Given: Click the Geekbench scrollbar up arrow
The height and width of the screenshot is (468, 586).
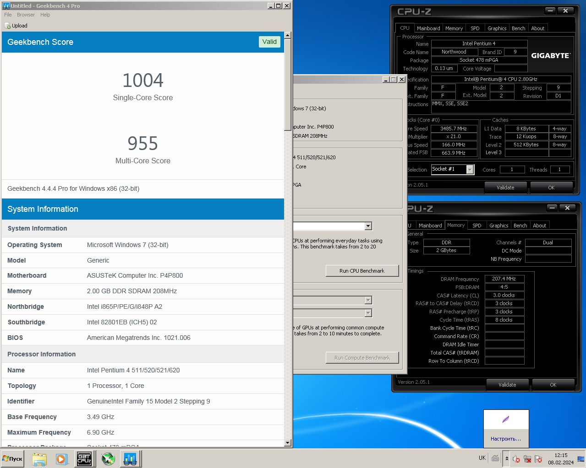Looking at the screenshot, I should click(x=287, y=35).
